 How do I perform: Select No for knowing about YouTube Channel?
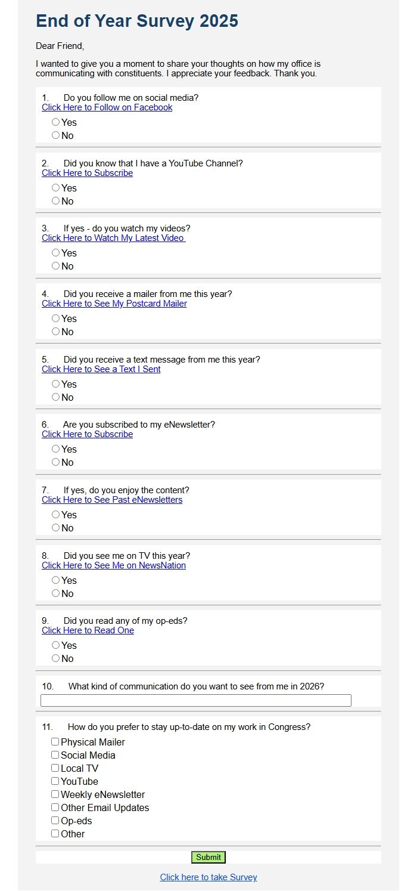56,201
